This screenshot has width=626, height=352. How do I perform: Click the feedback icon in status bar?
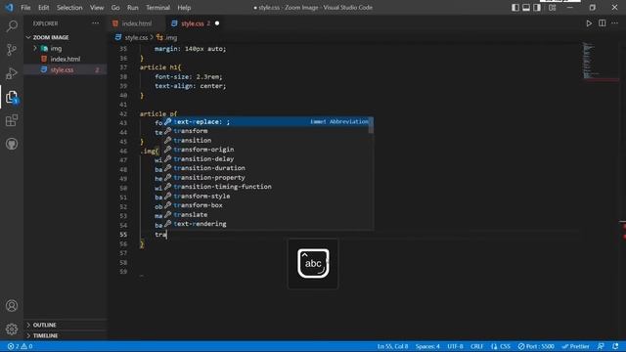click(x=601, y=346)
